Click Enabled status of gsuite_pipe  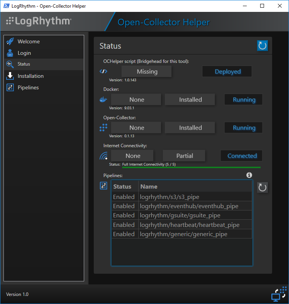[124, 215]
